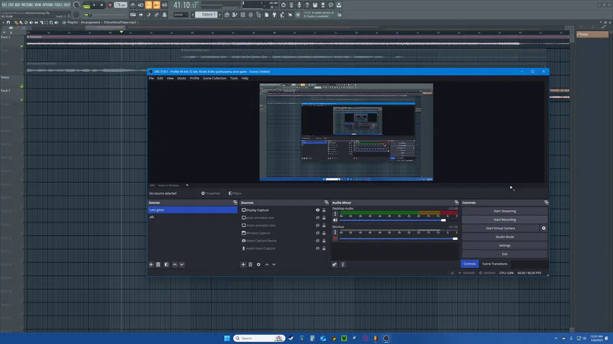This screenshot has width=613, height=344.
Task: Open Mic/Aux three-dot options
Action: click(x=335, y=232)
